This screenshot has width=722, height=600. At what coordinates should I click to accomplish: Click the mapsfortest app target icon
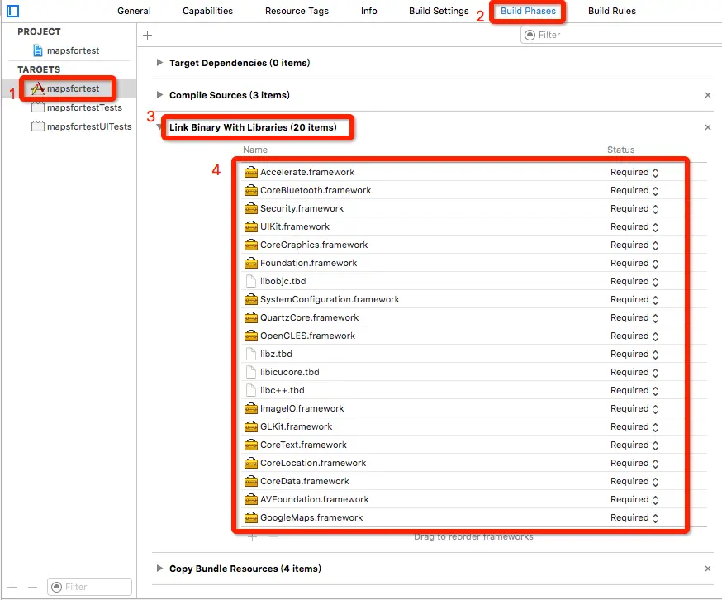pyautogui.click(x=38, y=88)
